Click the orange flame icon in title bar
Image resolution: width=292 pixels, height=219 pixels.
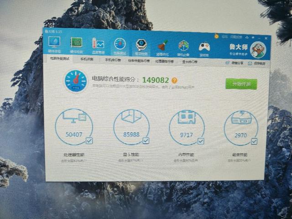coord(216,36)
